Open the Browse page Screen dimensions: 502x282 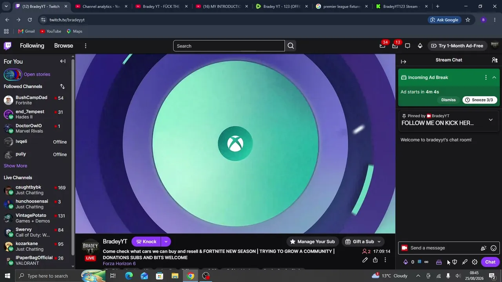pos(64,46)
